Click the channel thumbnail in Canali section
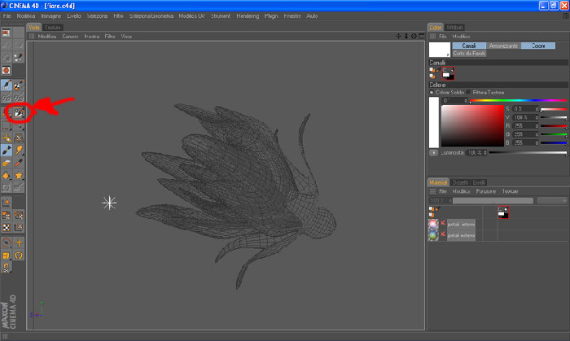 point(448,74)
